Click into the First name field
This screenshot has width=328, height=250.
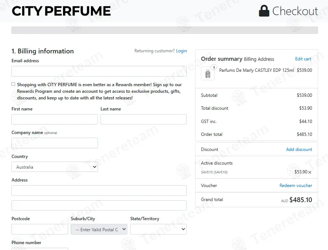coord(54,119)
